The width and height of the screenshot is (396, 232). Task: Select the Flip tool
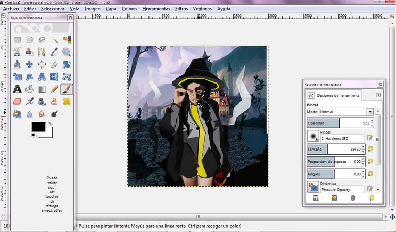click(x=54, y=77)
